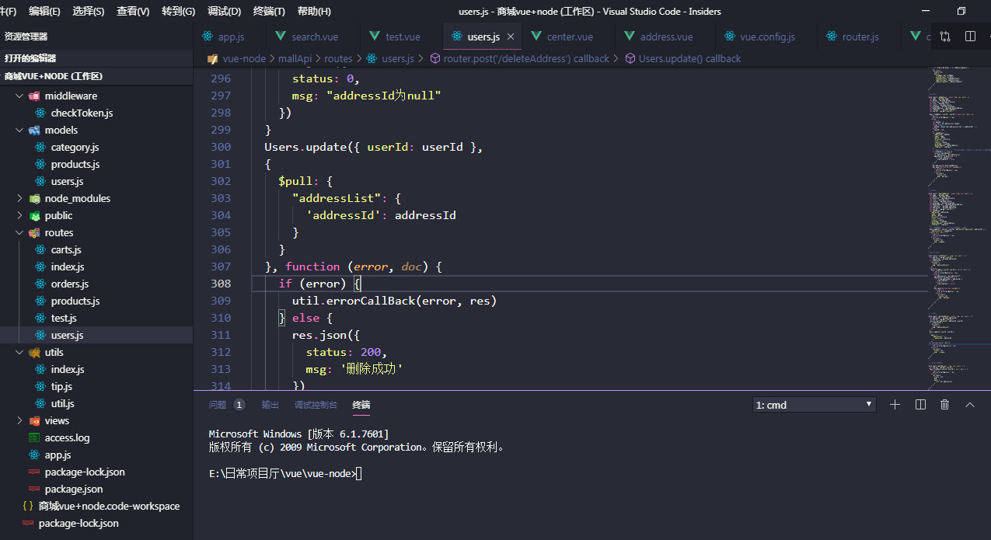Switch to the center.vue editor tab

[569, 37]
